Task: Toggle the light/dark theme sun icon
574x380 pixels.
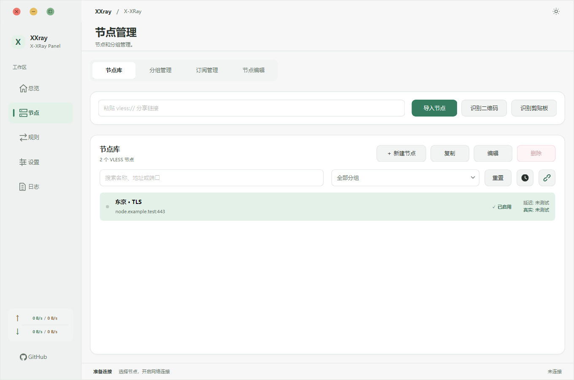Action: (556, 11)
